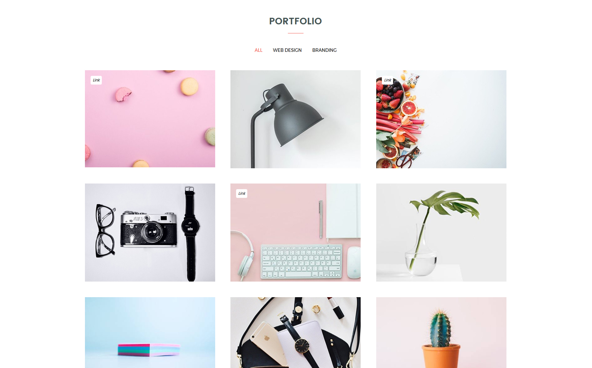The width and height of the screenshot is (592, 368).
Task: Open the monstera leaf in vase thumbnail
Action: (441, 232)
